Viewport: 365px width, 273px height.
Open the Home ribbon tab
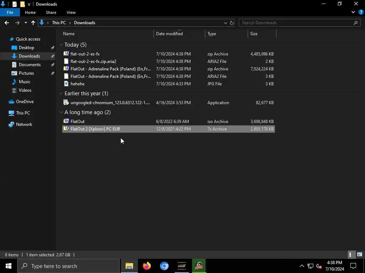pos(30,12)
